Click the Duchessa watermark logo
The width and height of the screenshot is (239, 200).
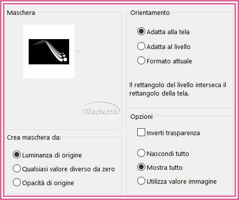click(100, 109)
